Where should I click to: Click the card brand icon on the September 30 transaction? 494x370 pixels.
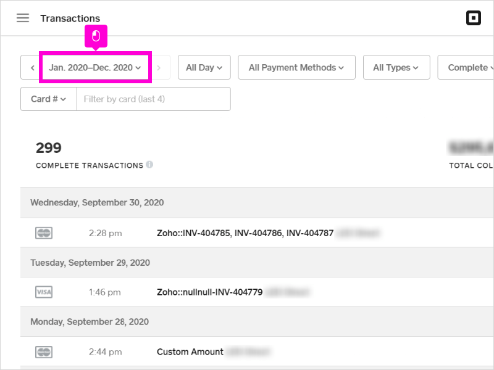[42, 232]
